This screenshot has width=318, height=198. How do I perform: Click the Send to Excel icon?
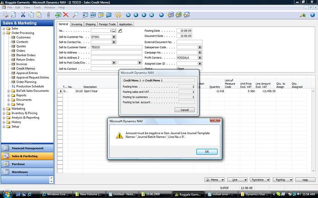click(178, 15)
